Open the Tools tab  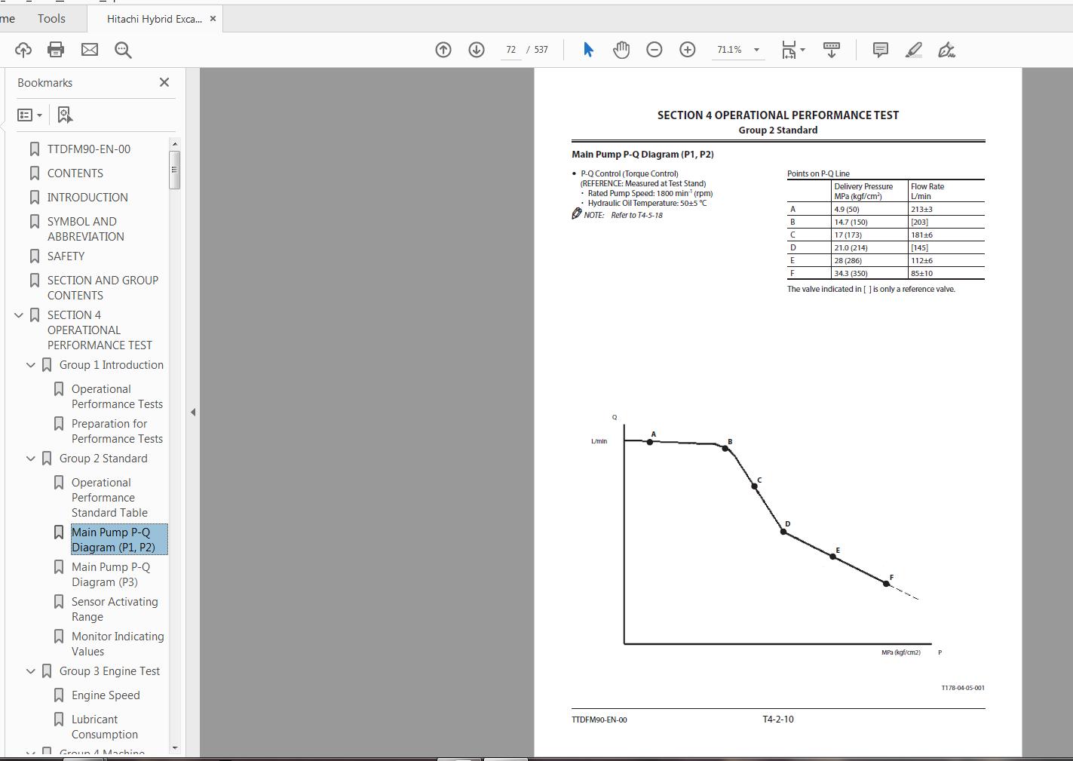click(51, 18)
